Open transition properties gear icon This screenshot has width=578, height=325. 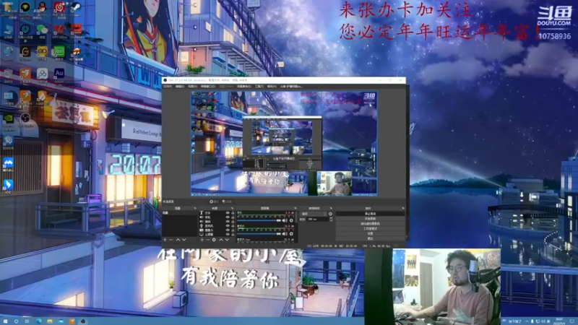tap(331, 214)
